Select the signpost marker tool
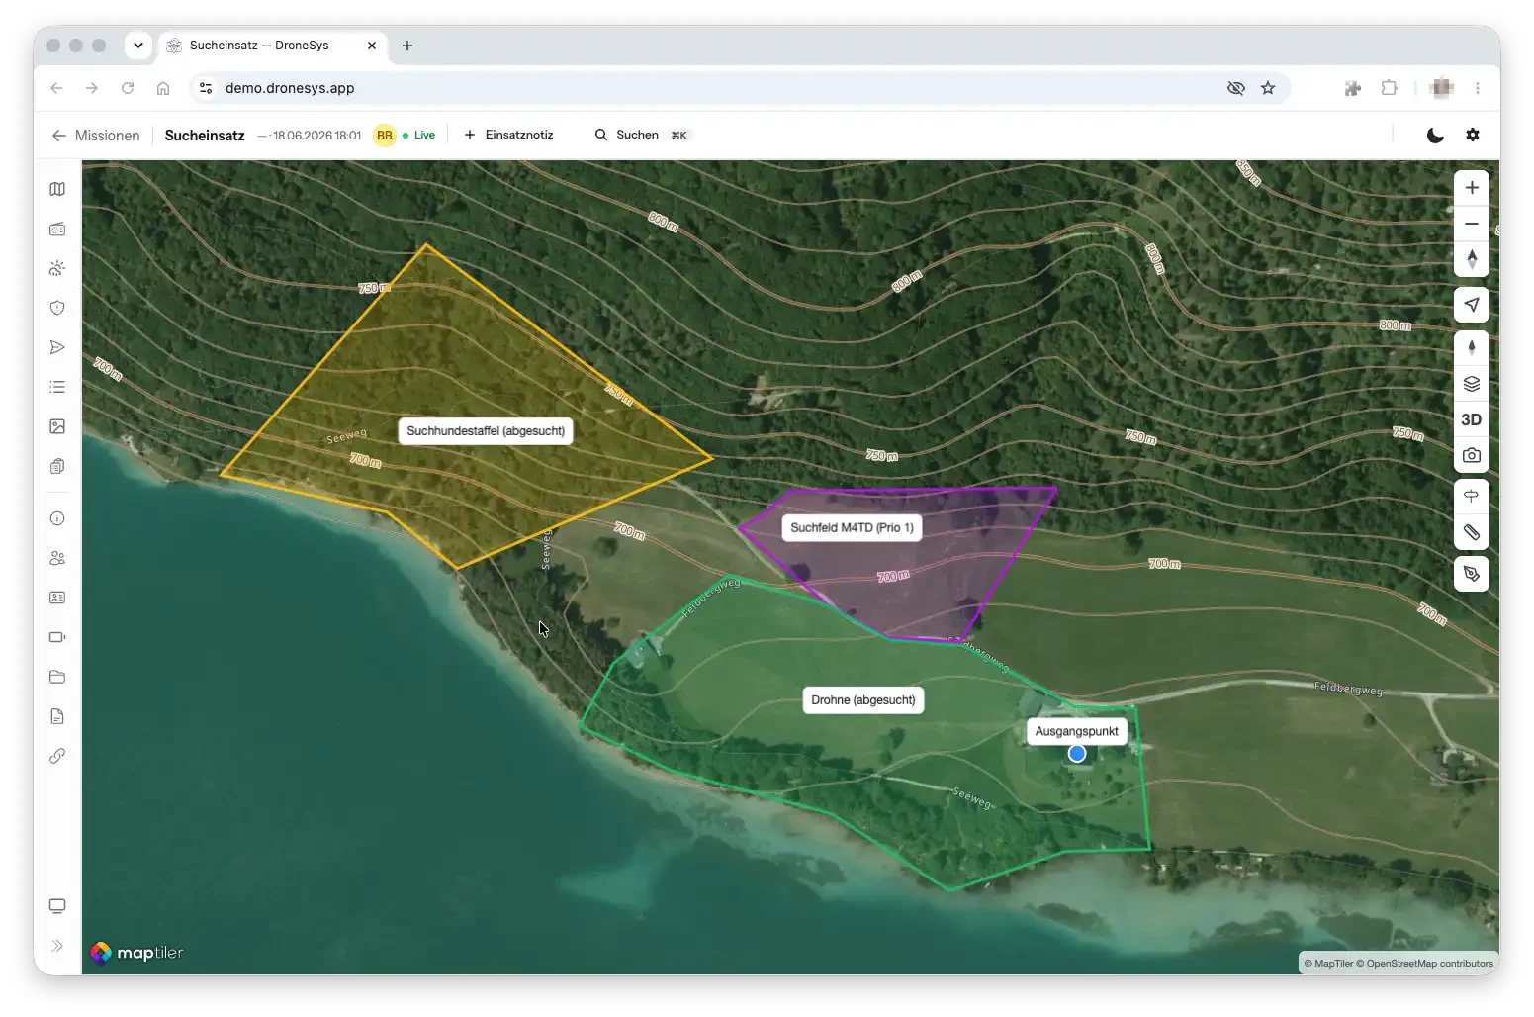 (1472, 497)
